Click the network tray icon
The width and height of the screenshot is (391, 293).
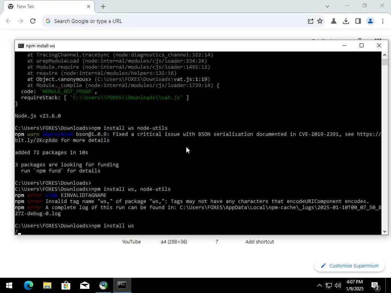pos(329,285)
